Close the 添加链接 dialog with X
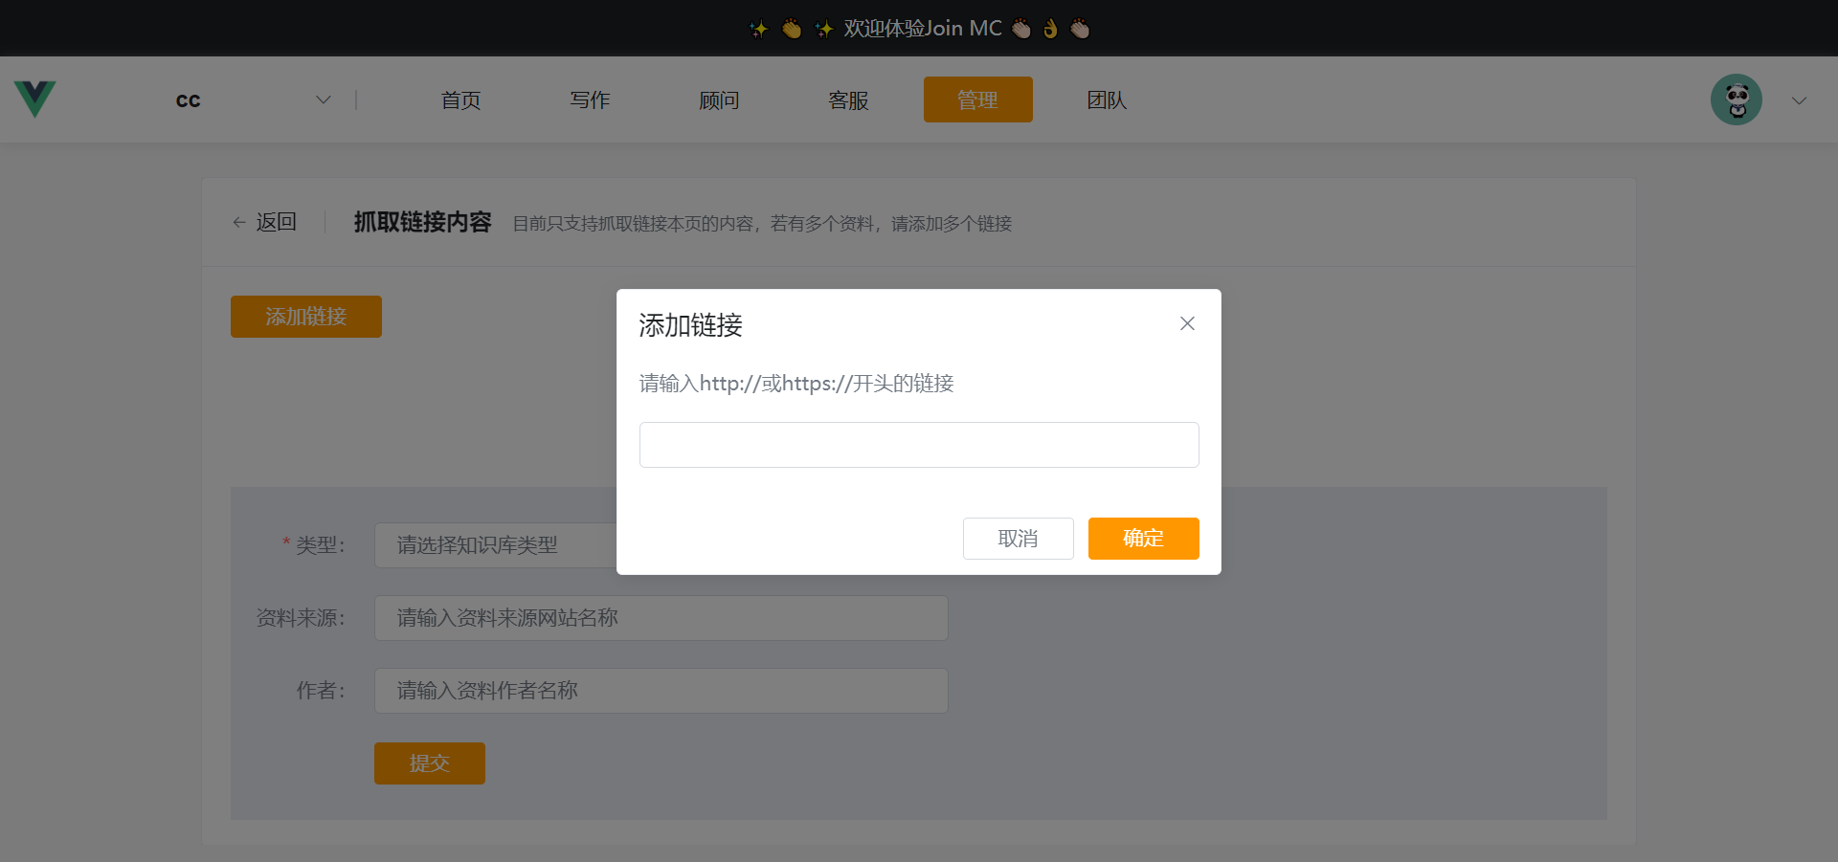The height and width of the screenshot is (862, 1838). pos(1187,323)
